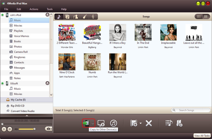Select Irreplaceable Beyoncé thumbnail

coord(168,32)
